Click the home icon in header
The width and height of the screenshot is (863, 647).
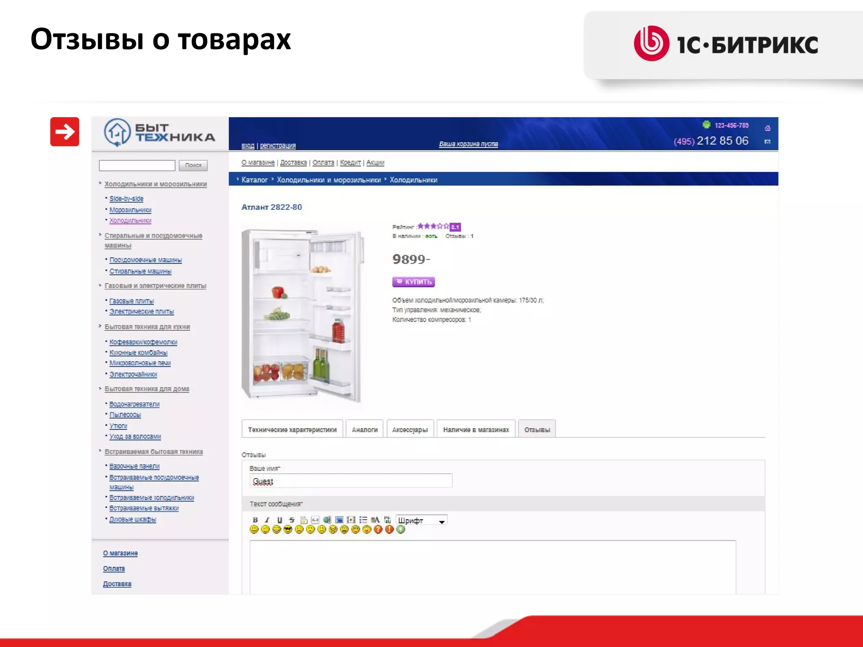pyautogui.click(x=767, y=128)
